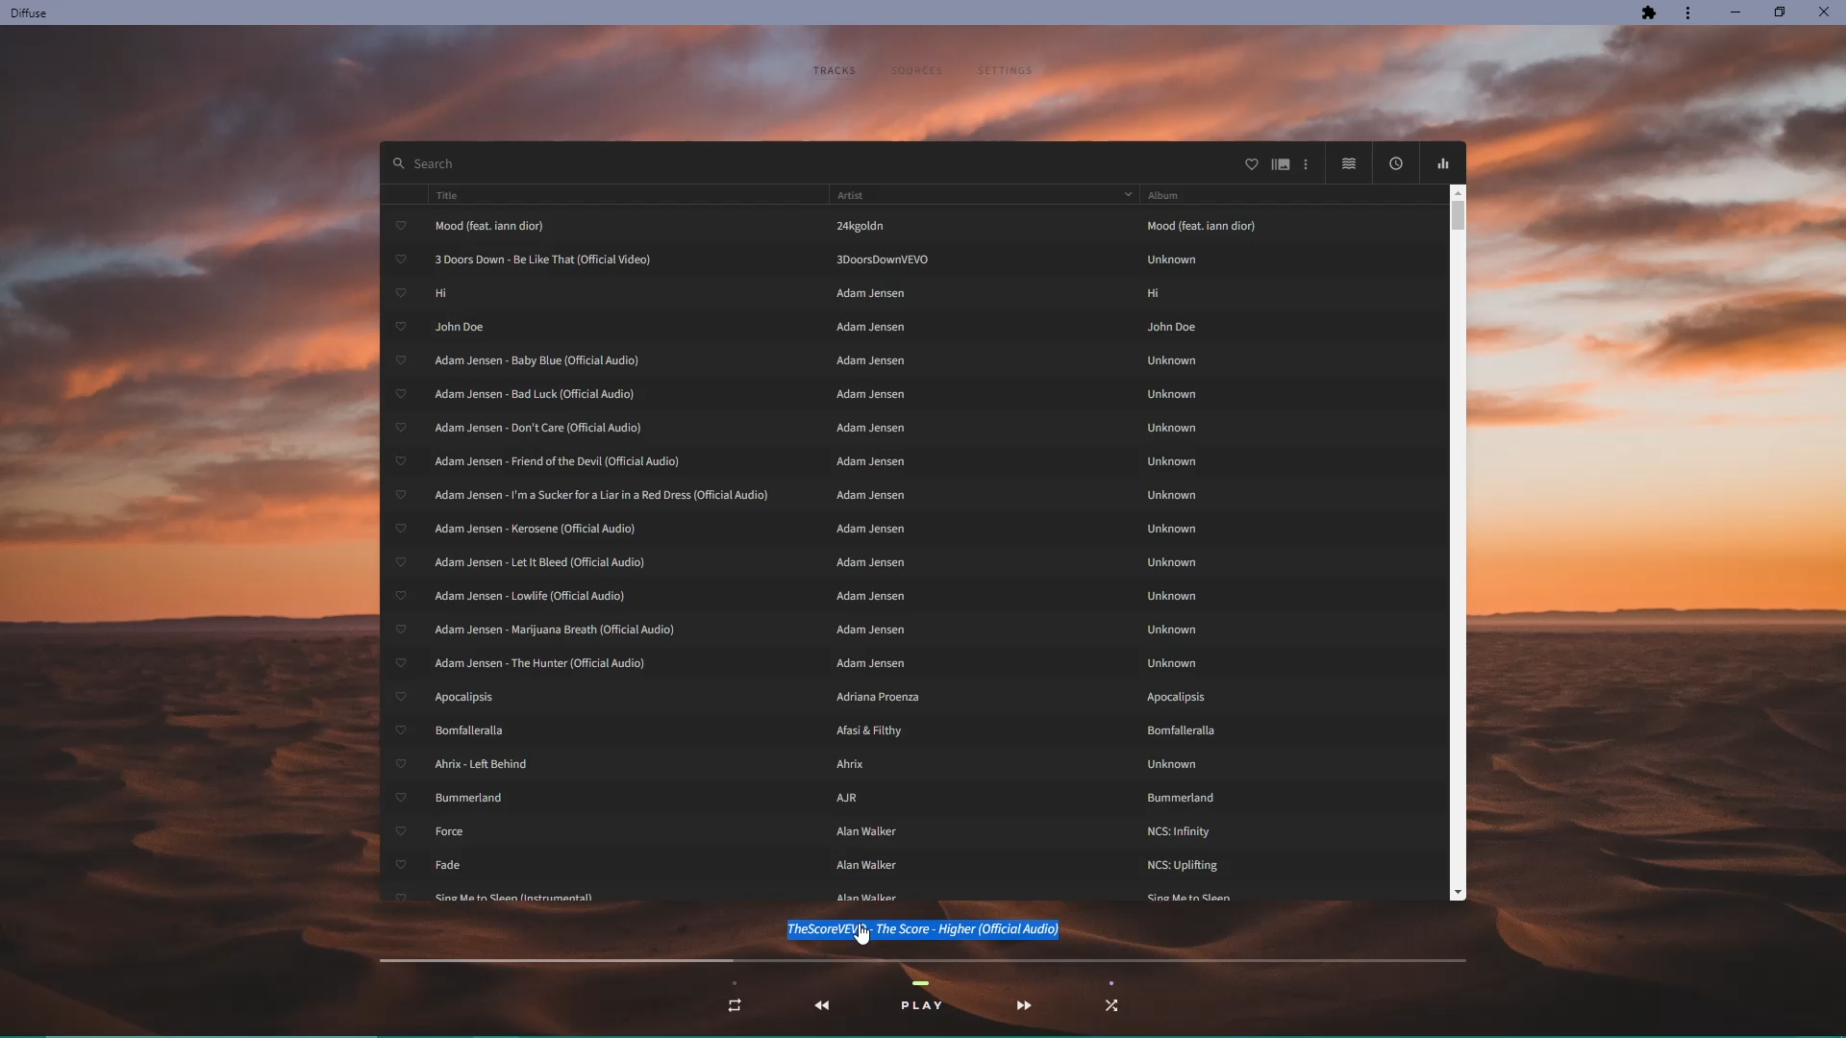Toggle favourites-only filter heart icon
1846x1038 pixels.
pyautogui.click(x=1251, y=164)
